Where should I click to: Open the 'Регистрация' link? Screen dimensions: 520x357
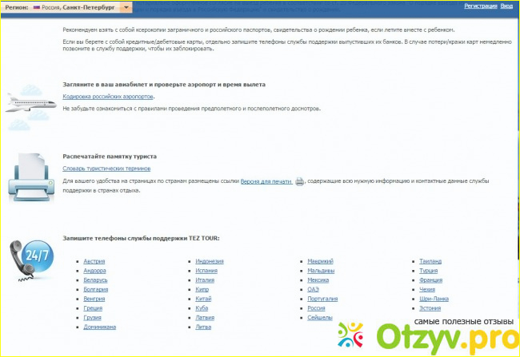[479, 6]
